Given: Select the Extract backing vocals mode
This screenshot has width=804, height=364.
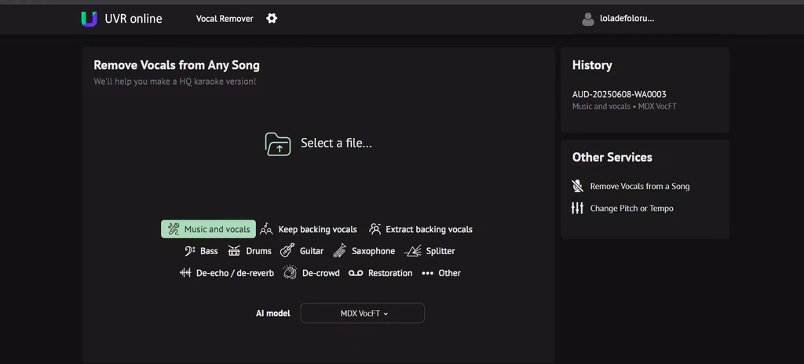Looking at the screenshot, I should 421,229.
